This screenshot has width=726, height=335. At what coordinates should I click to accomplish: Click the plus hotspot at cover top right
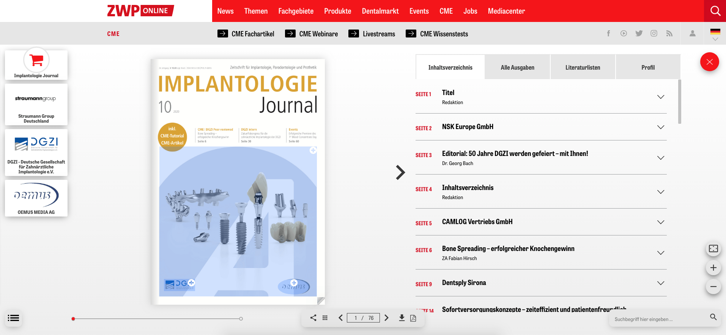pyautogui.click(x=313, y=150)
